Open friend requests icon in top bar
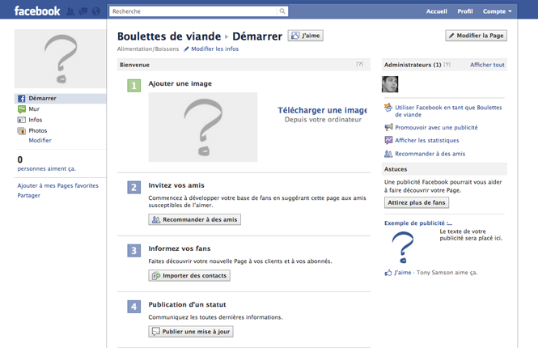Screen dimensions: 538x348 (70, 11)
